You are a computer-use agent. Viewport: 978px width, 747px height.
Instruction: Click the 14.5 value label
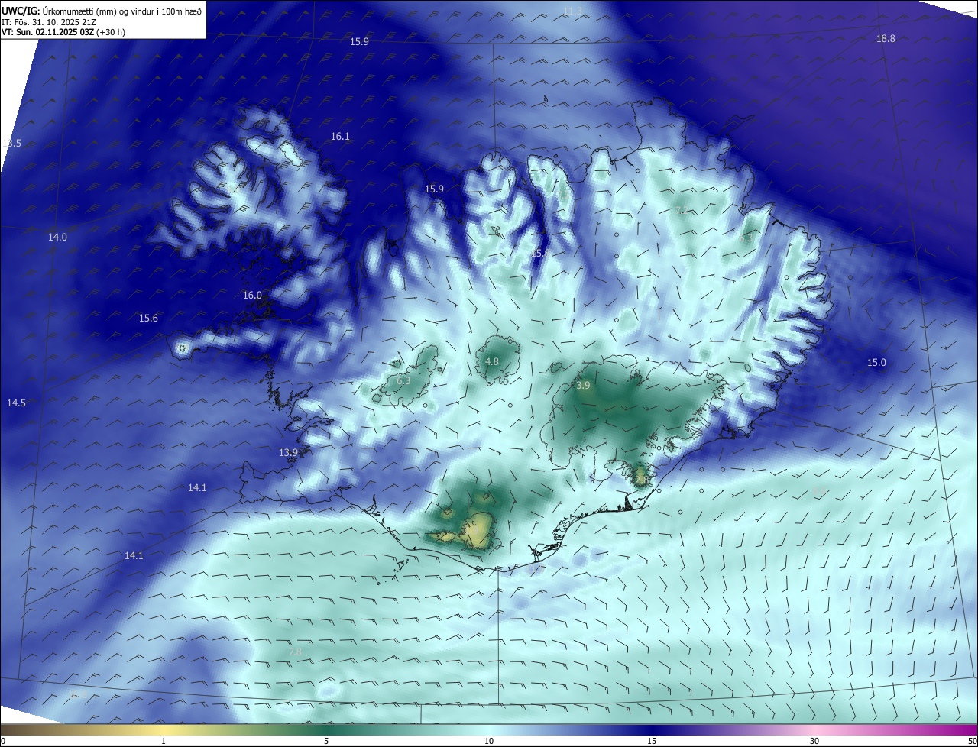16,403
